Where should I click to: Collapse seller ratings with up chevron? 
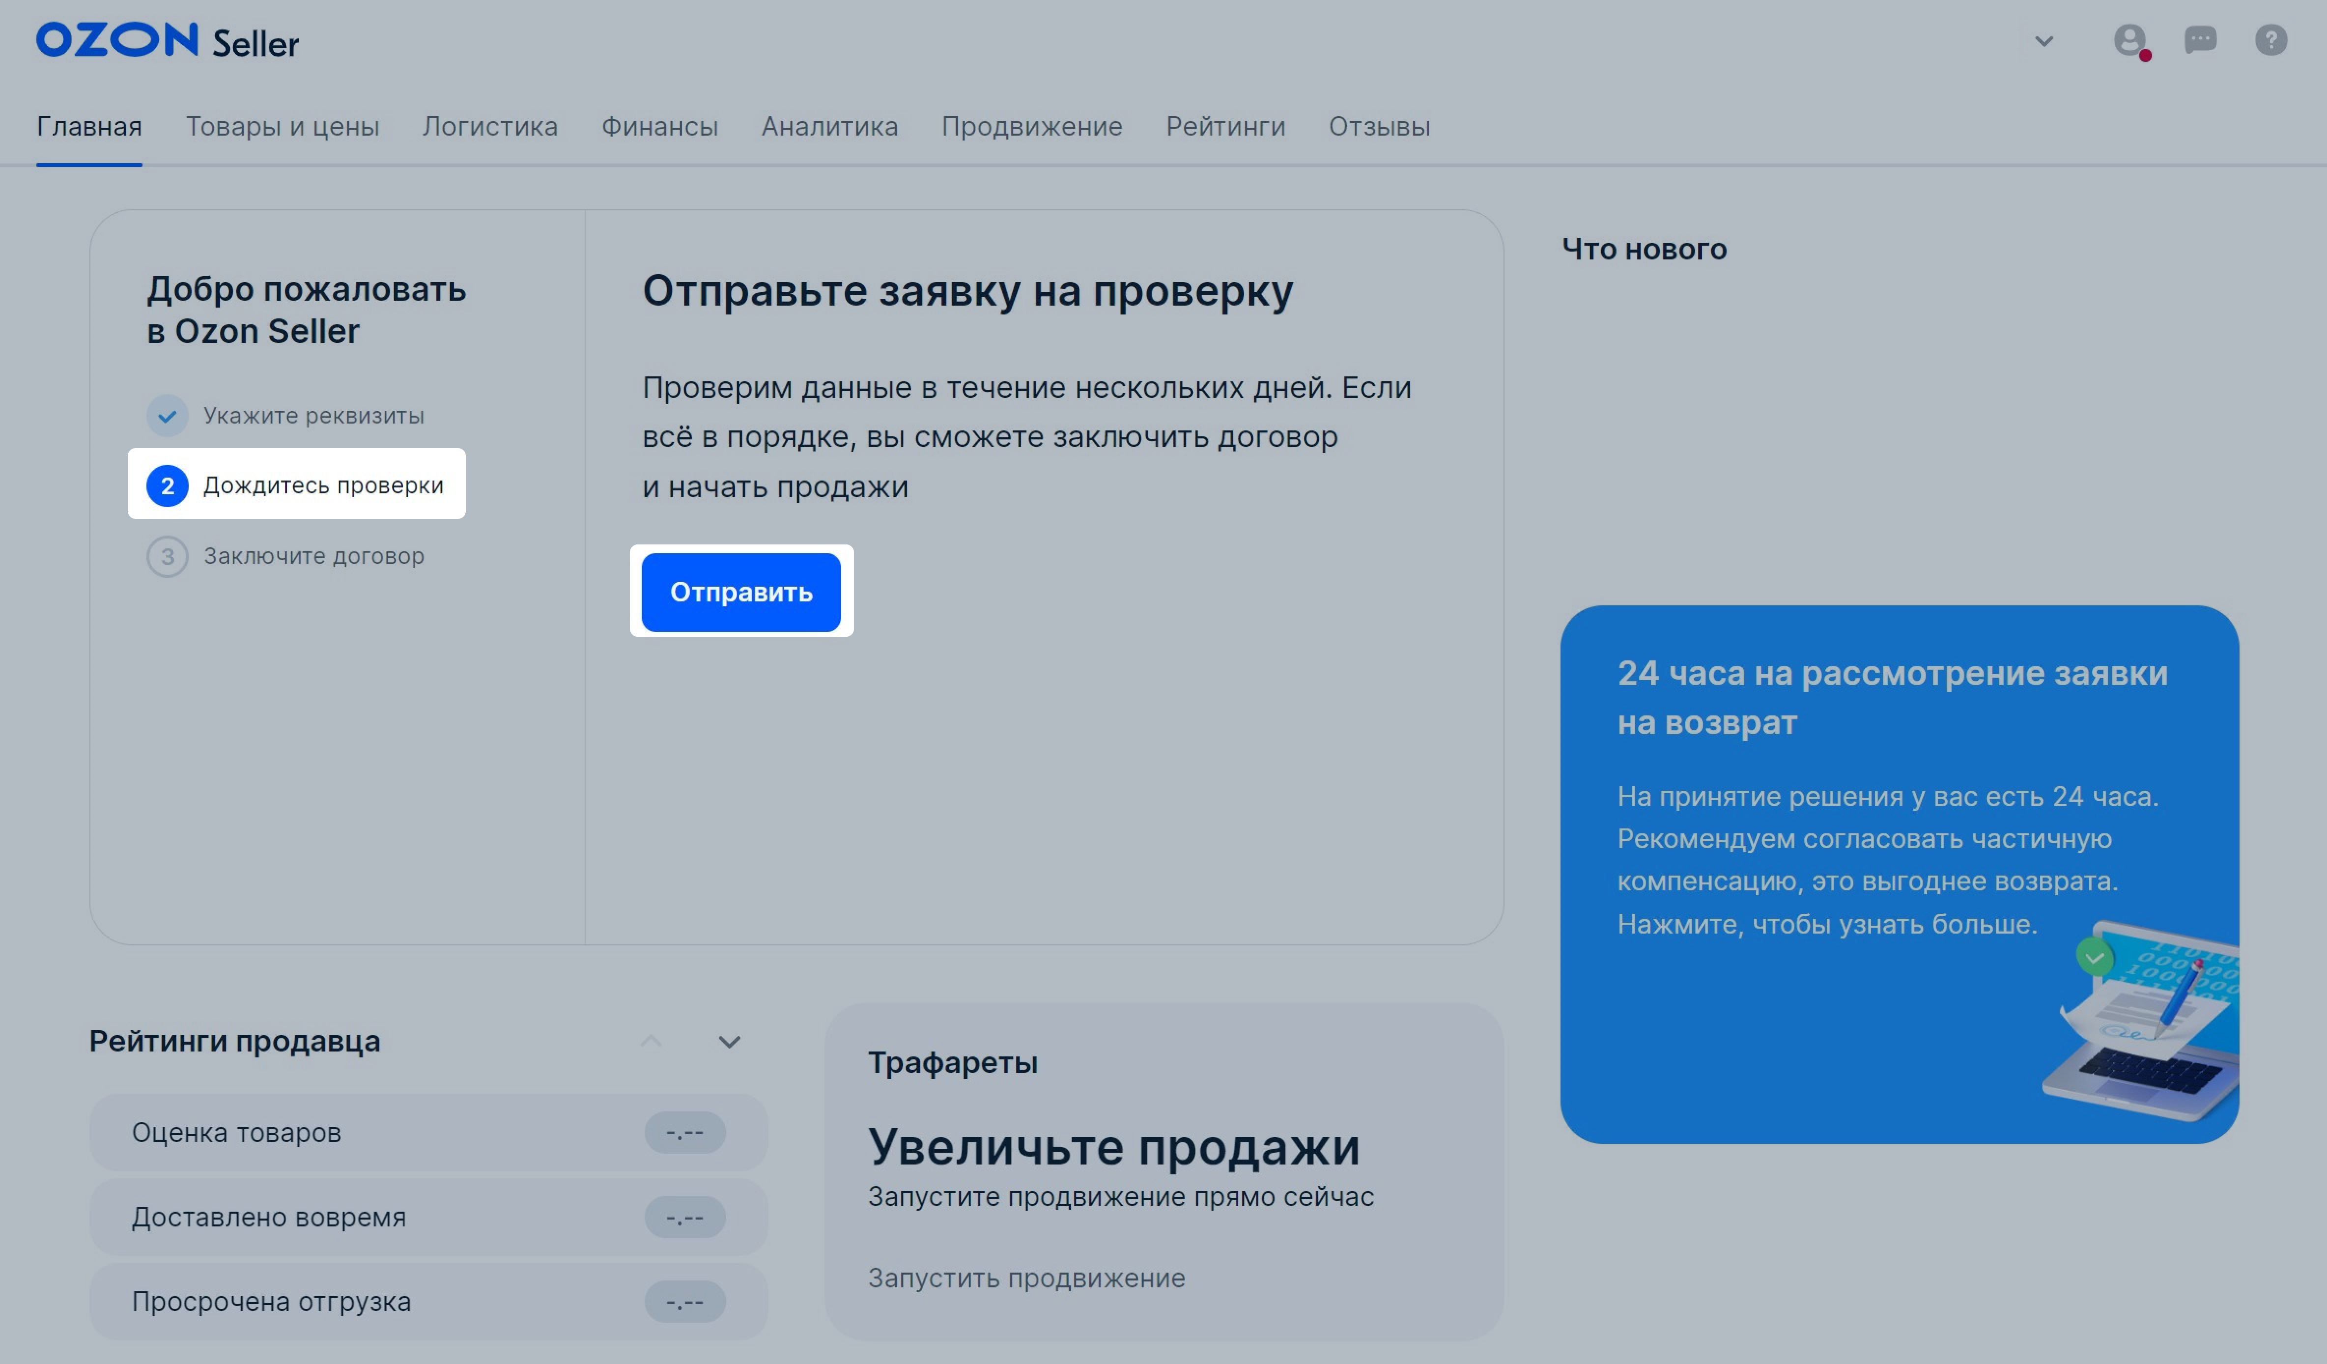tap(651, 1042)
